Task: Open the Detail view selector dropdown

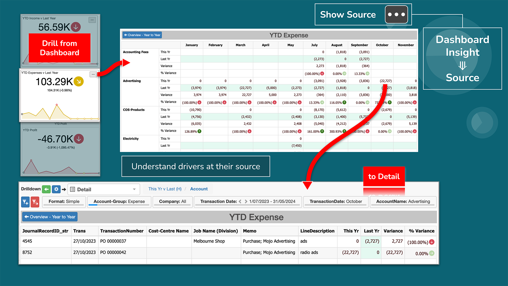Action: [134, 189]
